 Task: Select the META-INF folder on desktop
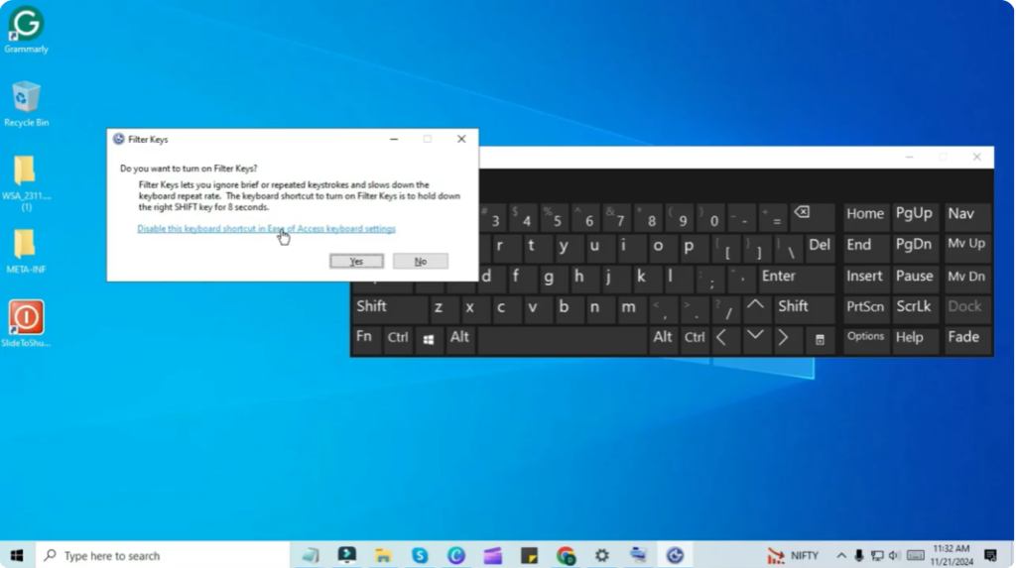26,252
